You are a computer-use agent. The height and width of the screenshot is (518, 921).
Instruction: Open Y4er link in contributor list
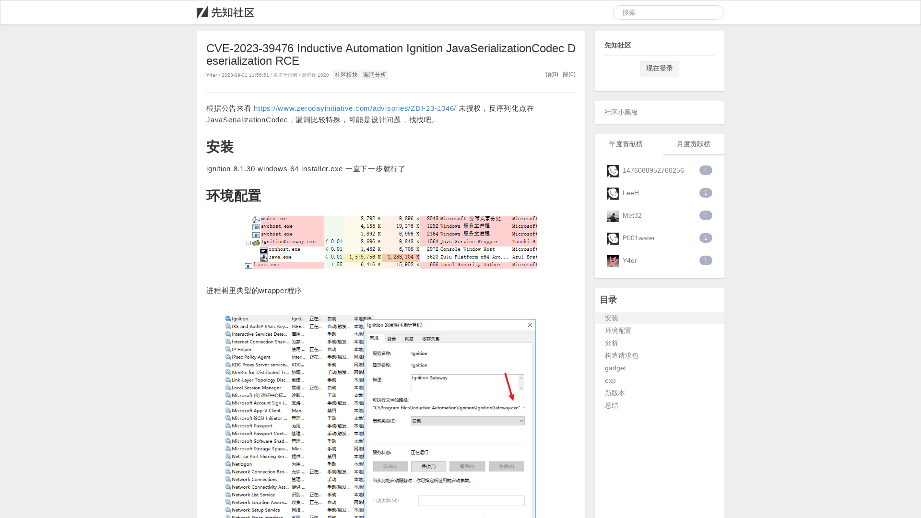coord(629,260)
